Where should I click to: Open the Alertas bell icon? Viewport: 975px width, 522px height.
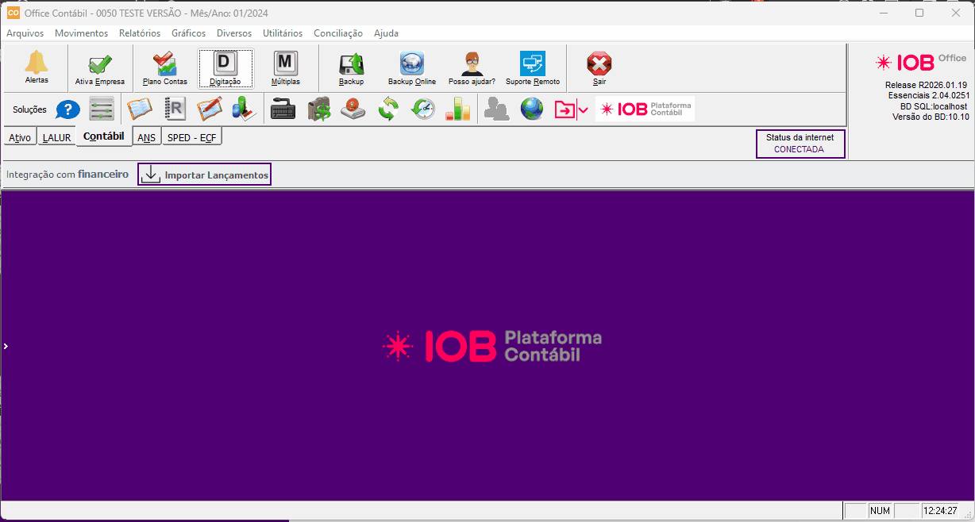click(x=37, y=67)
